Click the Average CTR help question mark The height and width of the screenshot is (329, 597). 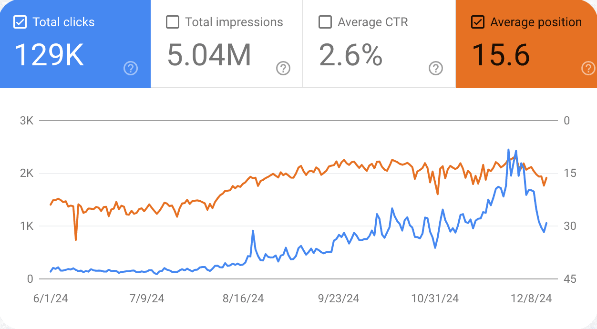pos(435,69)
